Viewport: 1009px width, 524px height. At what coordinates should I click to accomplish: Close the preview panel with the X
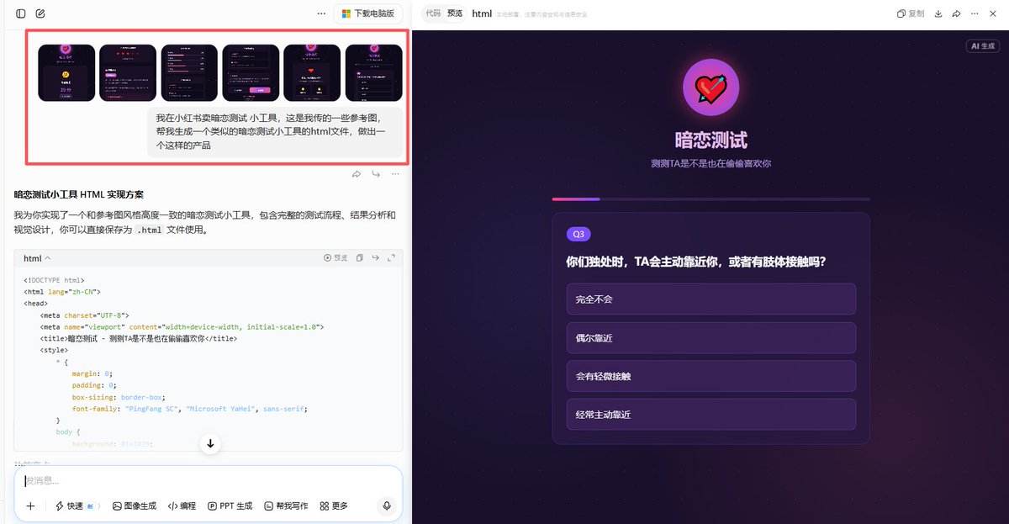[x=994, y=13]
